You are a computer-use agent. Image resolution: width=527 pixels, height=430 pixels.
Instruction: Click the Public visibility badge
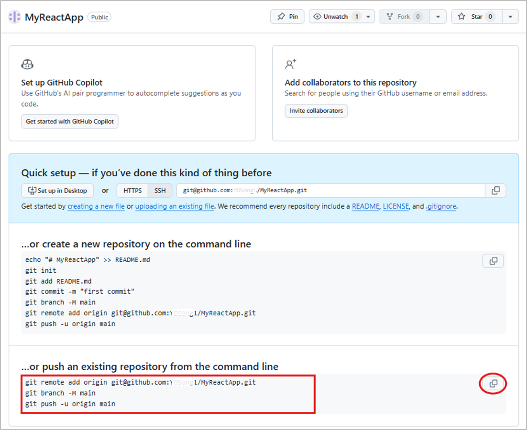[99, 17]
